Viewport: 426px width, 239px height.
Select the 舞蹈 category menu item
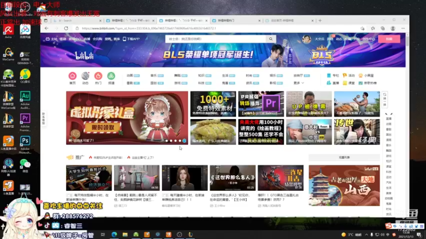pos(181,75)
